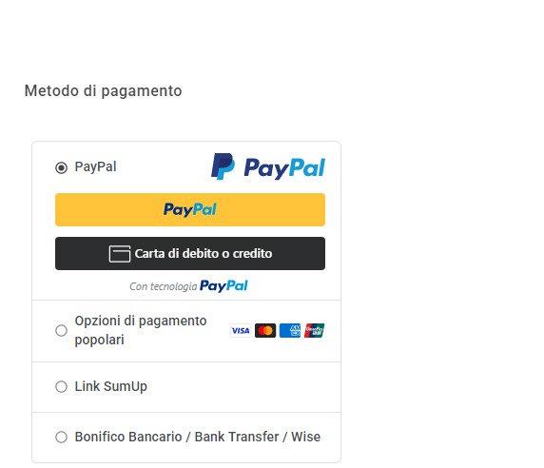This screenshot has height=468, width=544.
Task: Click the Mastercard logo icon
Action: [265, 331]
